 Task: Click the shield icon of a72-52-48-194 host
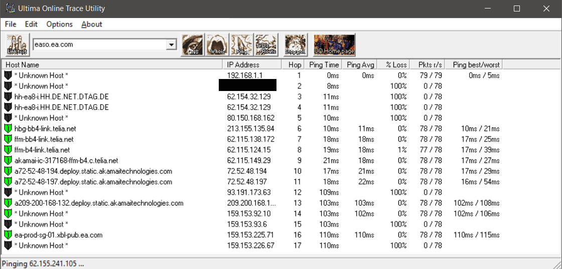point(8,171)
